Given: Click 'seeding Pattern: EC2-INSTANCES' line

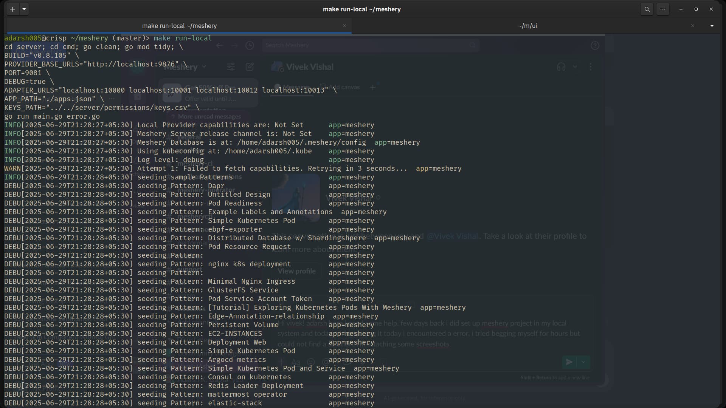Looking at the screenshot, I should [x=189, y=334].
